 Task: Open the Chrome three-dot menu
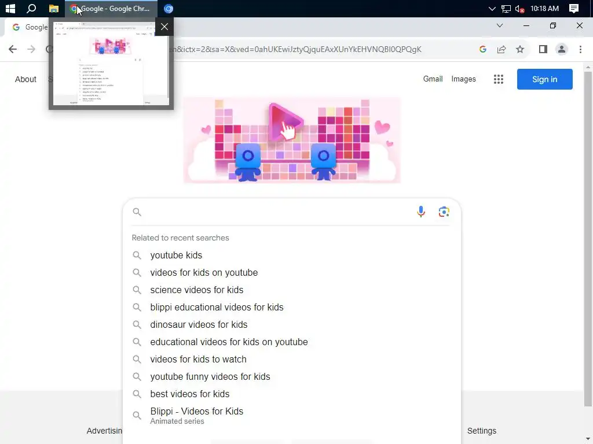click(580, 49)
